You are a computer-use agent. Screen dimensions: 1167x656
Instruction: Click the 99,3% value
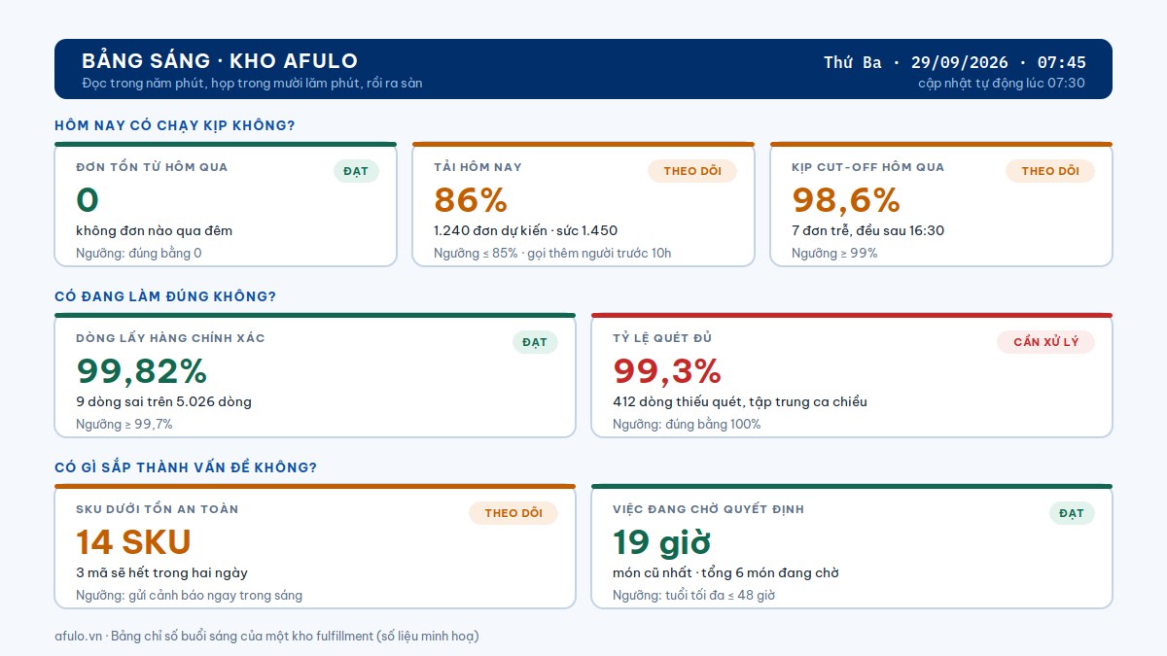(x=667, y=371)
